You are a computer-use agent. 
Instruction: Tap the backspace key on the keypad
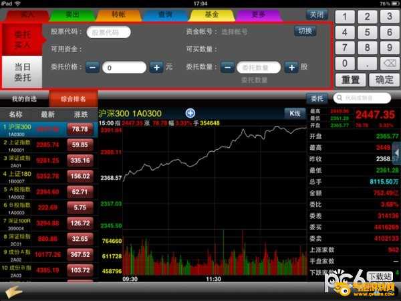[x=386, y=64]
